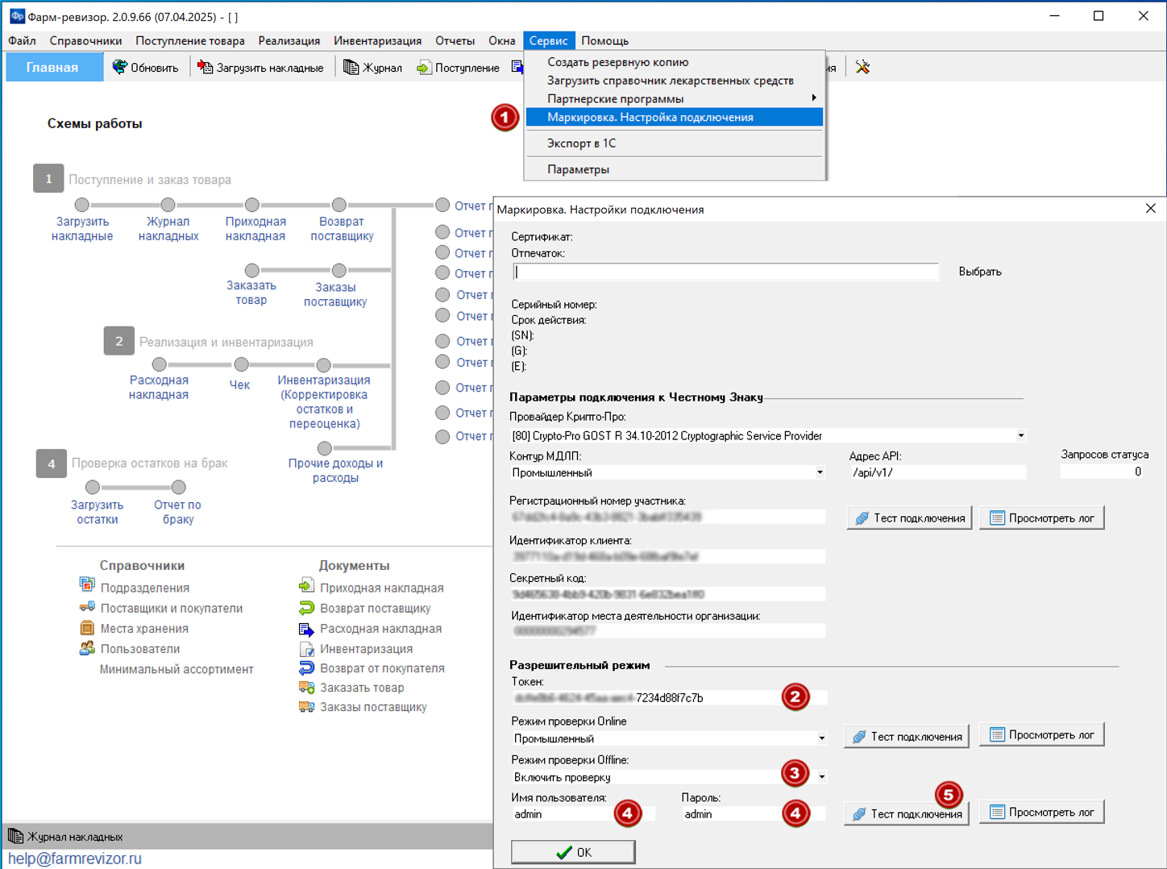The height and width of the screenshot is (869, 1167).
Task: Click Тест подключения beside Пароль field
Action: tap(907, 813)
